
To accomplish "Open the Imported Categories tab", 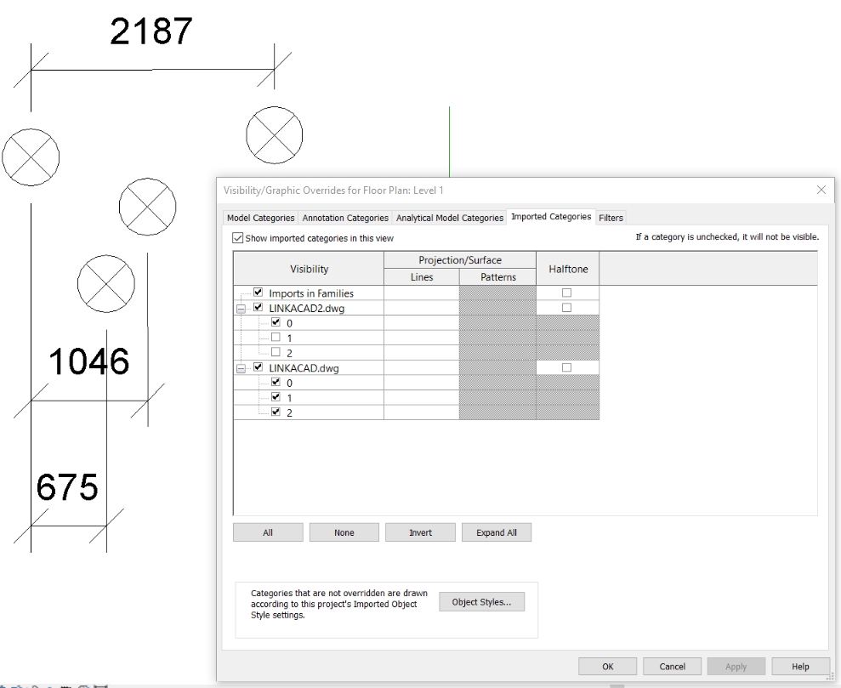I will (x=551, y=217).
